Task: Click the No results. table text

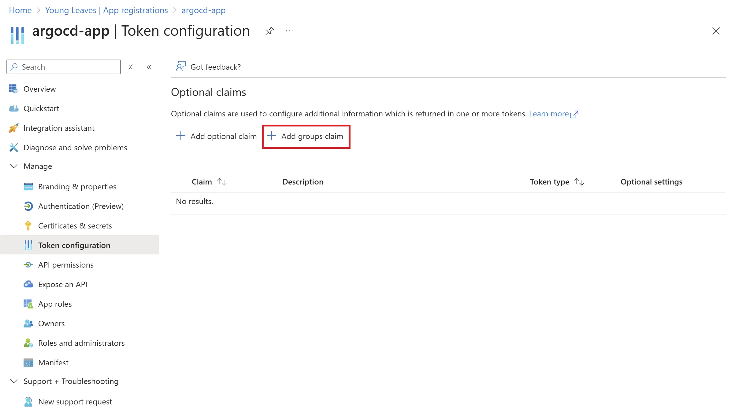Action: 195,201
